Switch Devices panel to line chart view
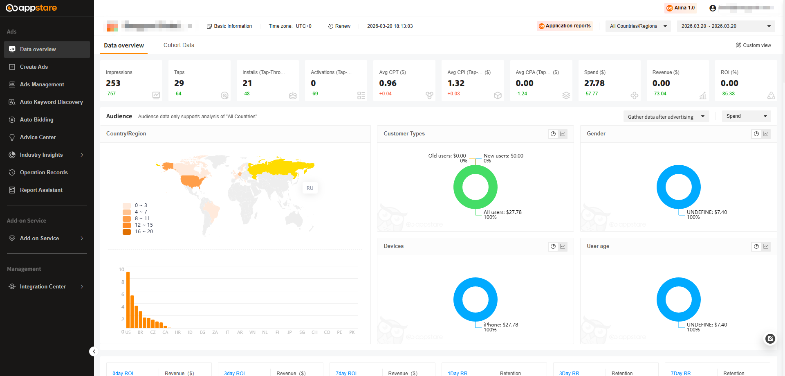The height and width of the screenshot is (376, 785). coord(563,246)
